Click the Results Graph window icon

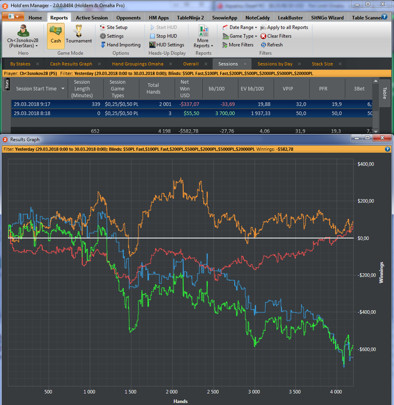(5, 139)
